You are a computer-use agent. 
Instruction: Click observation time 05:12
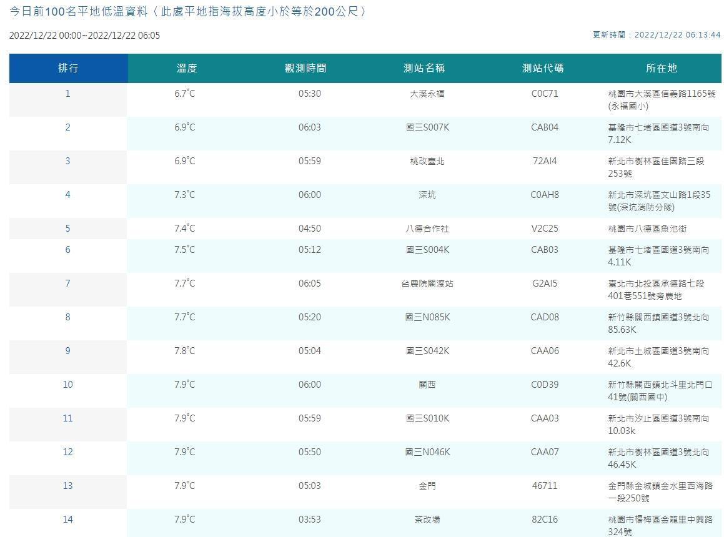click(x=309, y=250)
